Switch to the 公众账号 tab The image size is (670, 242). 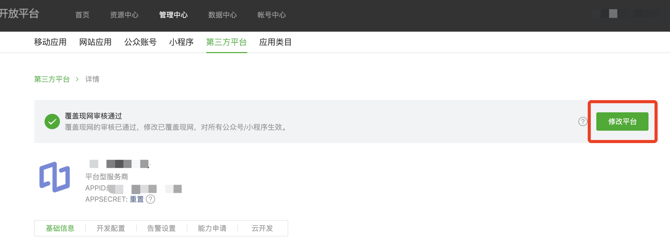(141, 42)
